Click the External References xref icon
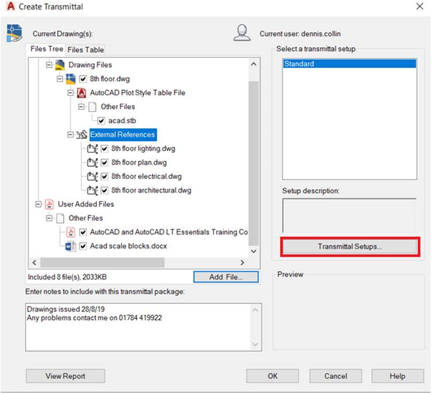The image size is (432, 394). coord(82,135)
